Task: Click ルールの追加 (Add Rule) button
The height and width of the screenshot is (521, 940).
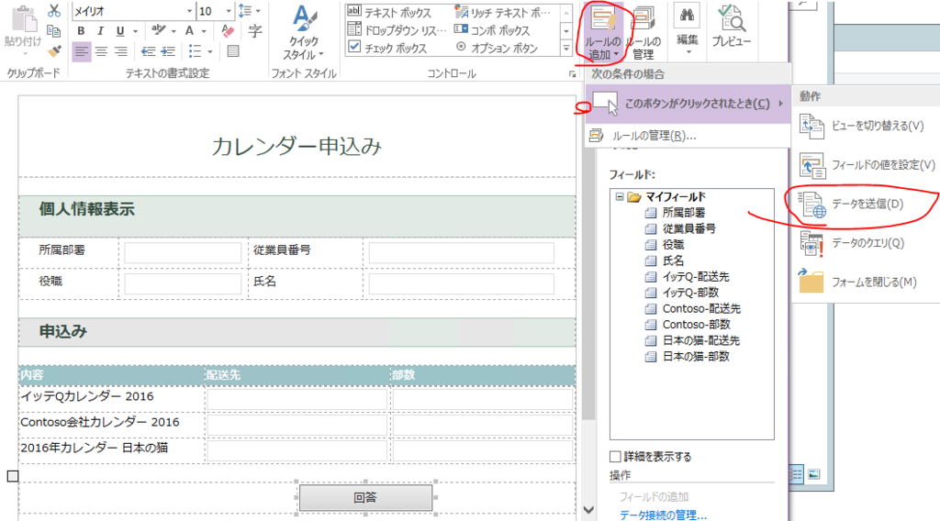Action: (602, 32)
